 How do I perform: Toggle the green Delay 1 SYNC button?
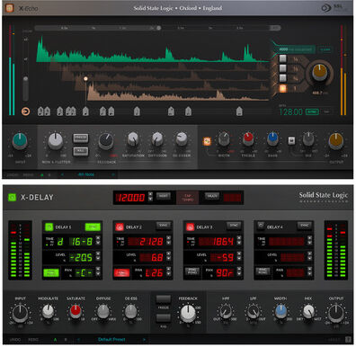(x=93, y=227)
